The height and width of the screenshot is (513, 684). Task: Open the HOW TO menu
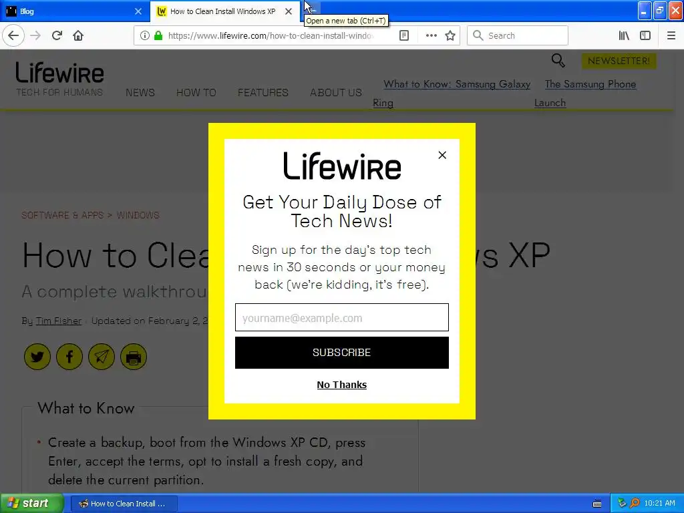(196, 92)
